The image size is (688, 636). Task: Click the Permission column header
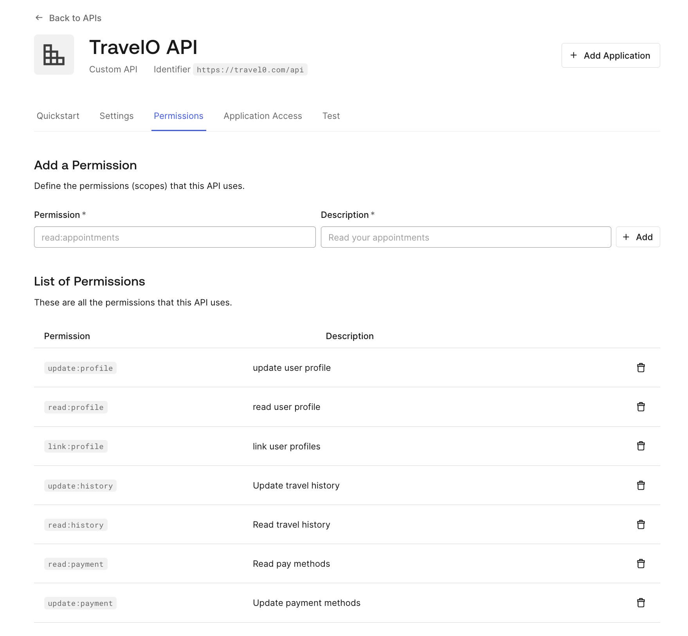pyautogui.click(x=67, y=336)
